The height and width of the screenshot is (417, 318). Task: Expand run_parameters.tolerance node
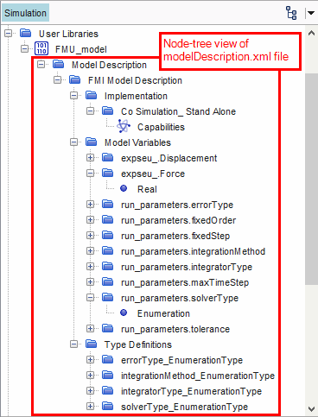90,329
